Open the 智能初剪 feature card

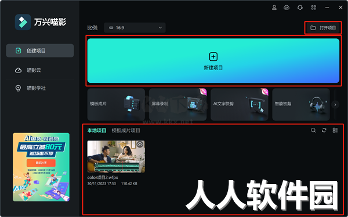(x=301, y=105)
